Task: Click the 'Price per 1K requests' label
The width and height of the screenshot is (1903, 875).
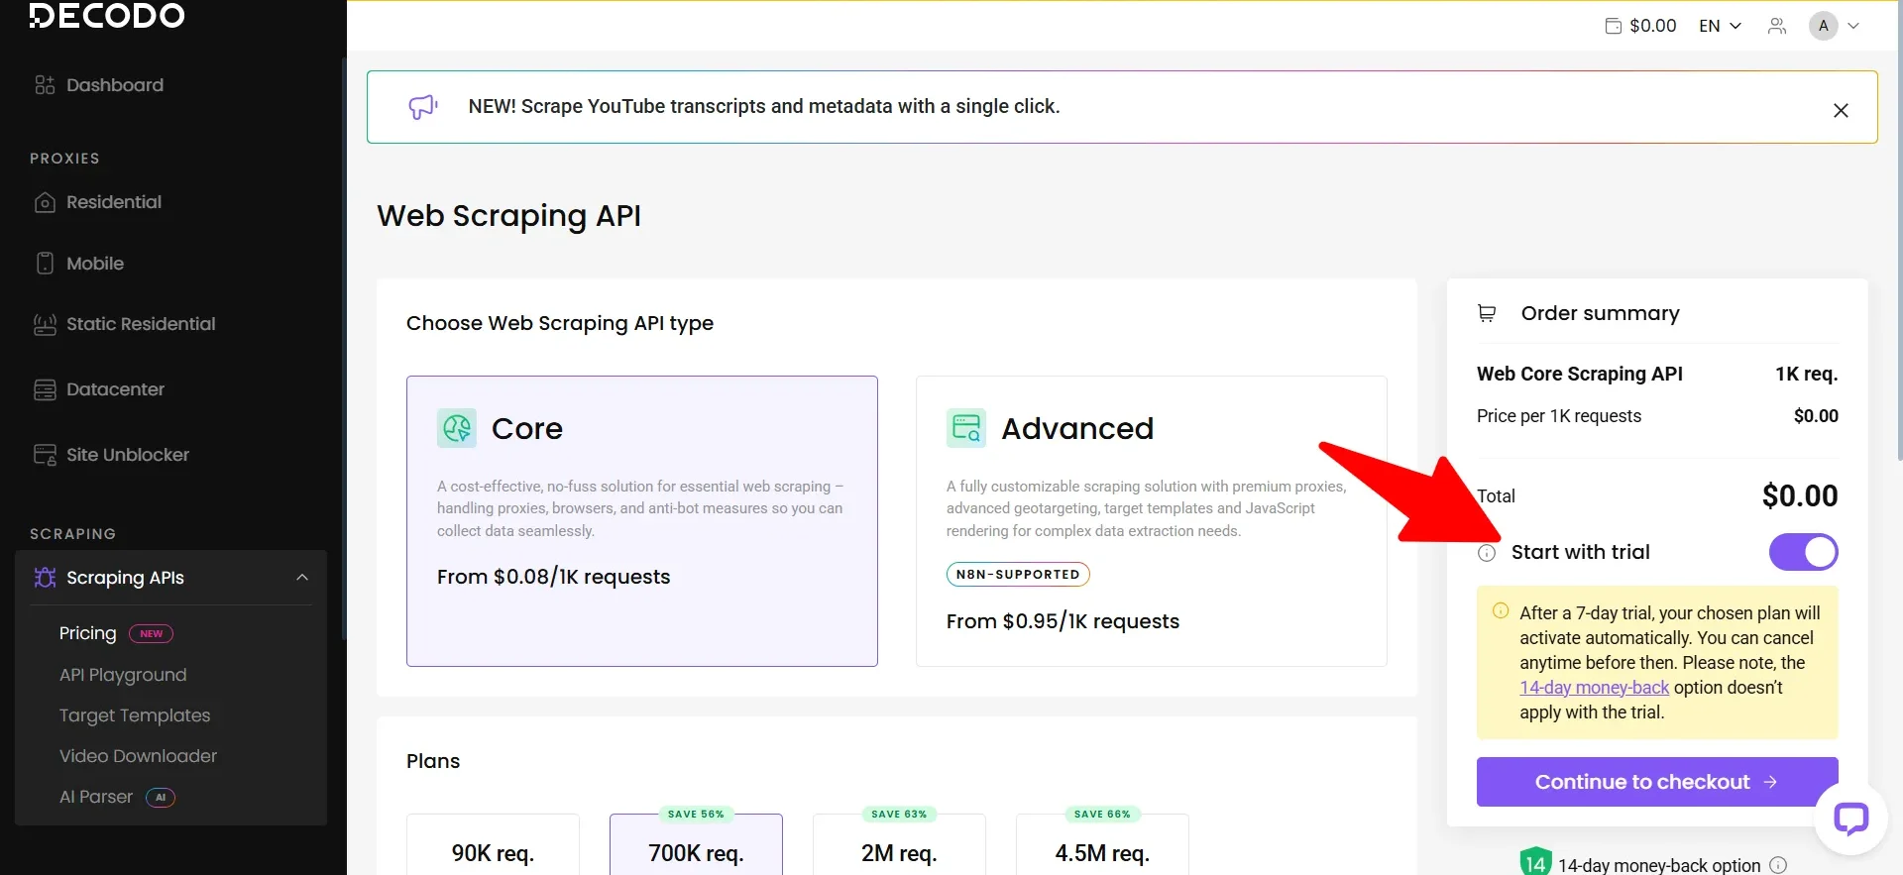Action: (1559, 416)
